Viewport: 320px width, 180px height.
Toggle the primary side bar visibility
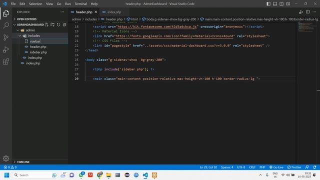[x=268, y=3]
